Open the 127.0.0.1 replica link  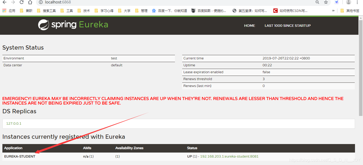[14, 124]
